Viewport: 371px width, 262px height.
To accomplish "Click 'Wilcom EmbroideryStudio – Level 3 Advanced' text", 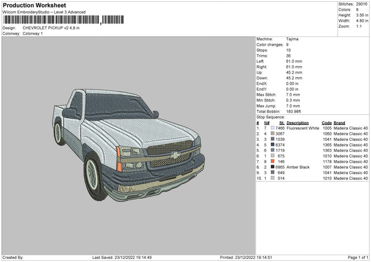I will click(44, 12).
